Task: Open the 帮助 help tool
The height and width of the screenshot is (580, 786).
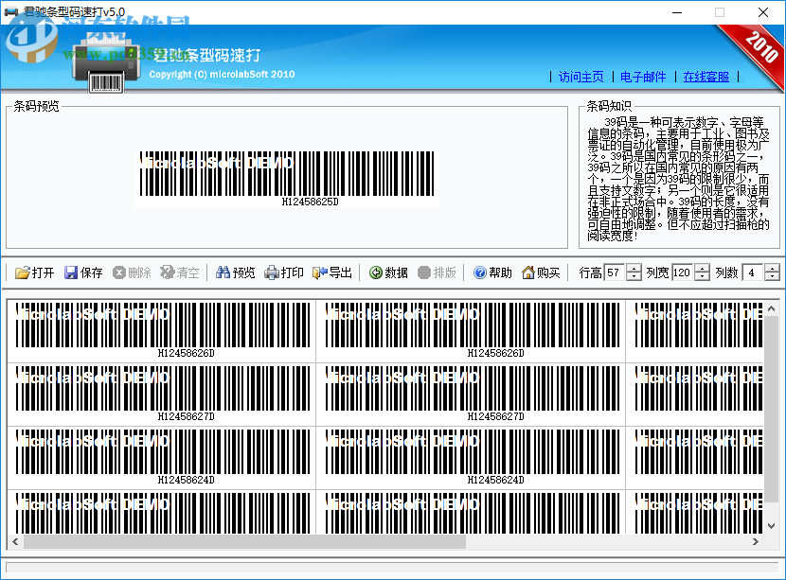Action: click(x=492, y=272)
